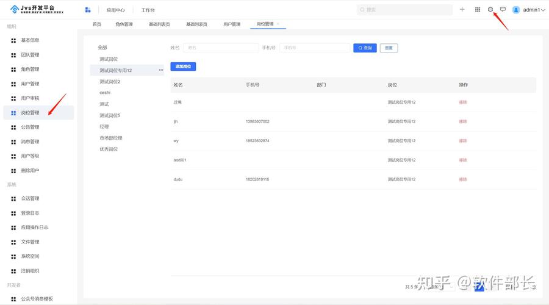
Task: Open the nine-dot apps grid icon
Action: point(478,9)
